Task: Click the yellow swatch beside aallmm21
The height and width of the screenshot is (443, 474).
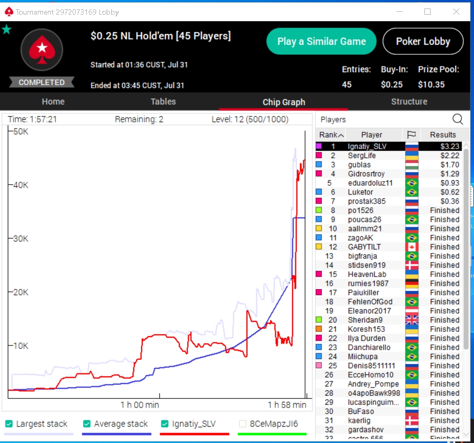Action: tap(319, 228)
